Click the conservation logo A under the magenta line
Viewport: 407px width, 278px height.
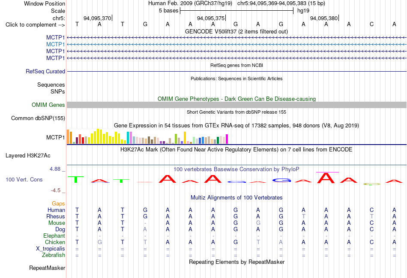tap(326, 178)
